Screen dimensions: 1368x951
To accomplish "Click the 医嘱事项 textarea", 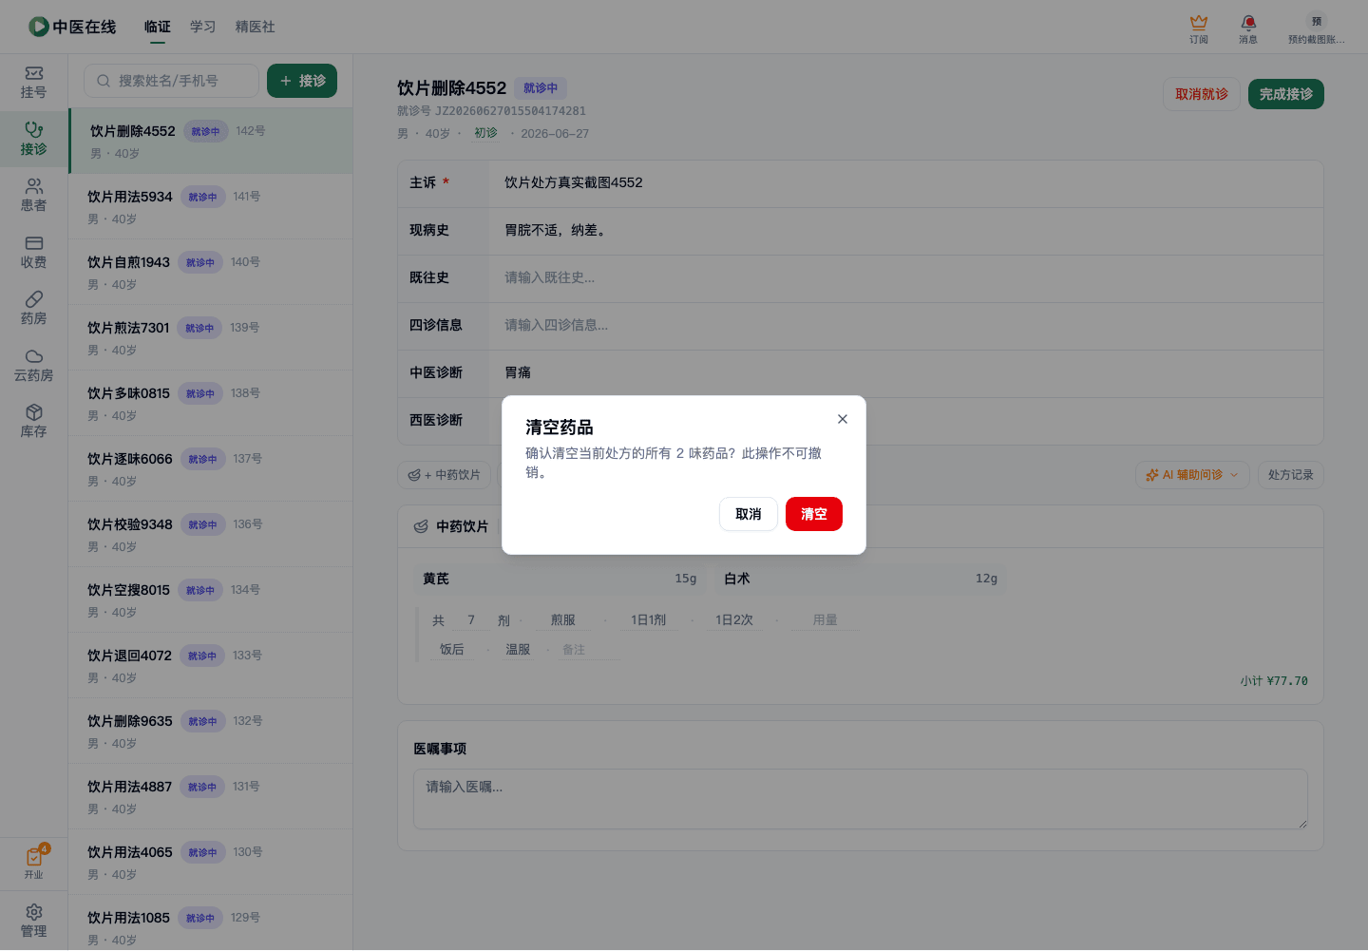I will coord(861,799).
